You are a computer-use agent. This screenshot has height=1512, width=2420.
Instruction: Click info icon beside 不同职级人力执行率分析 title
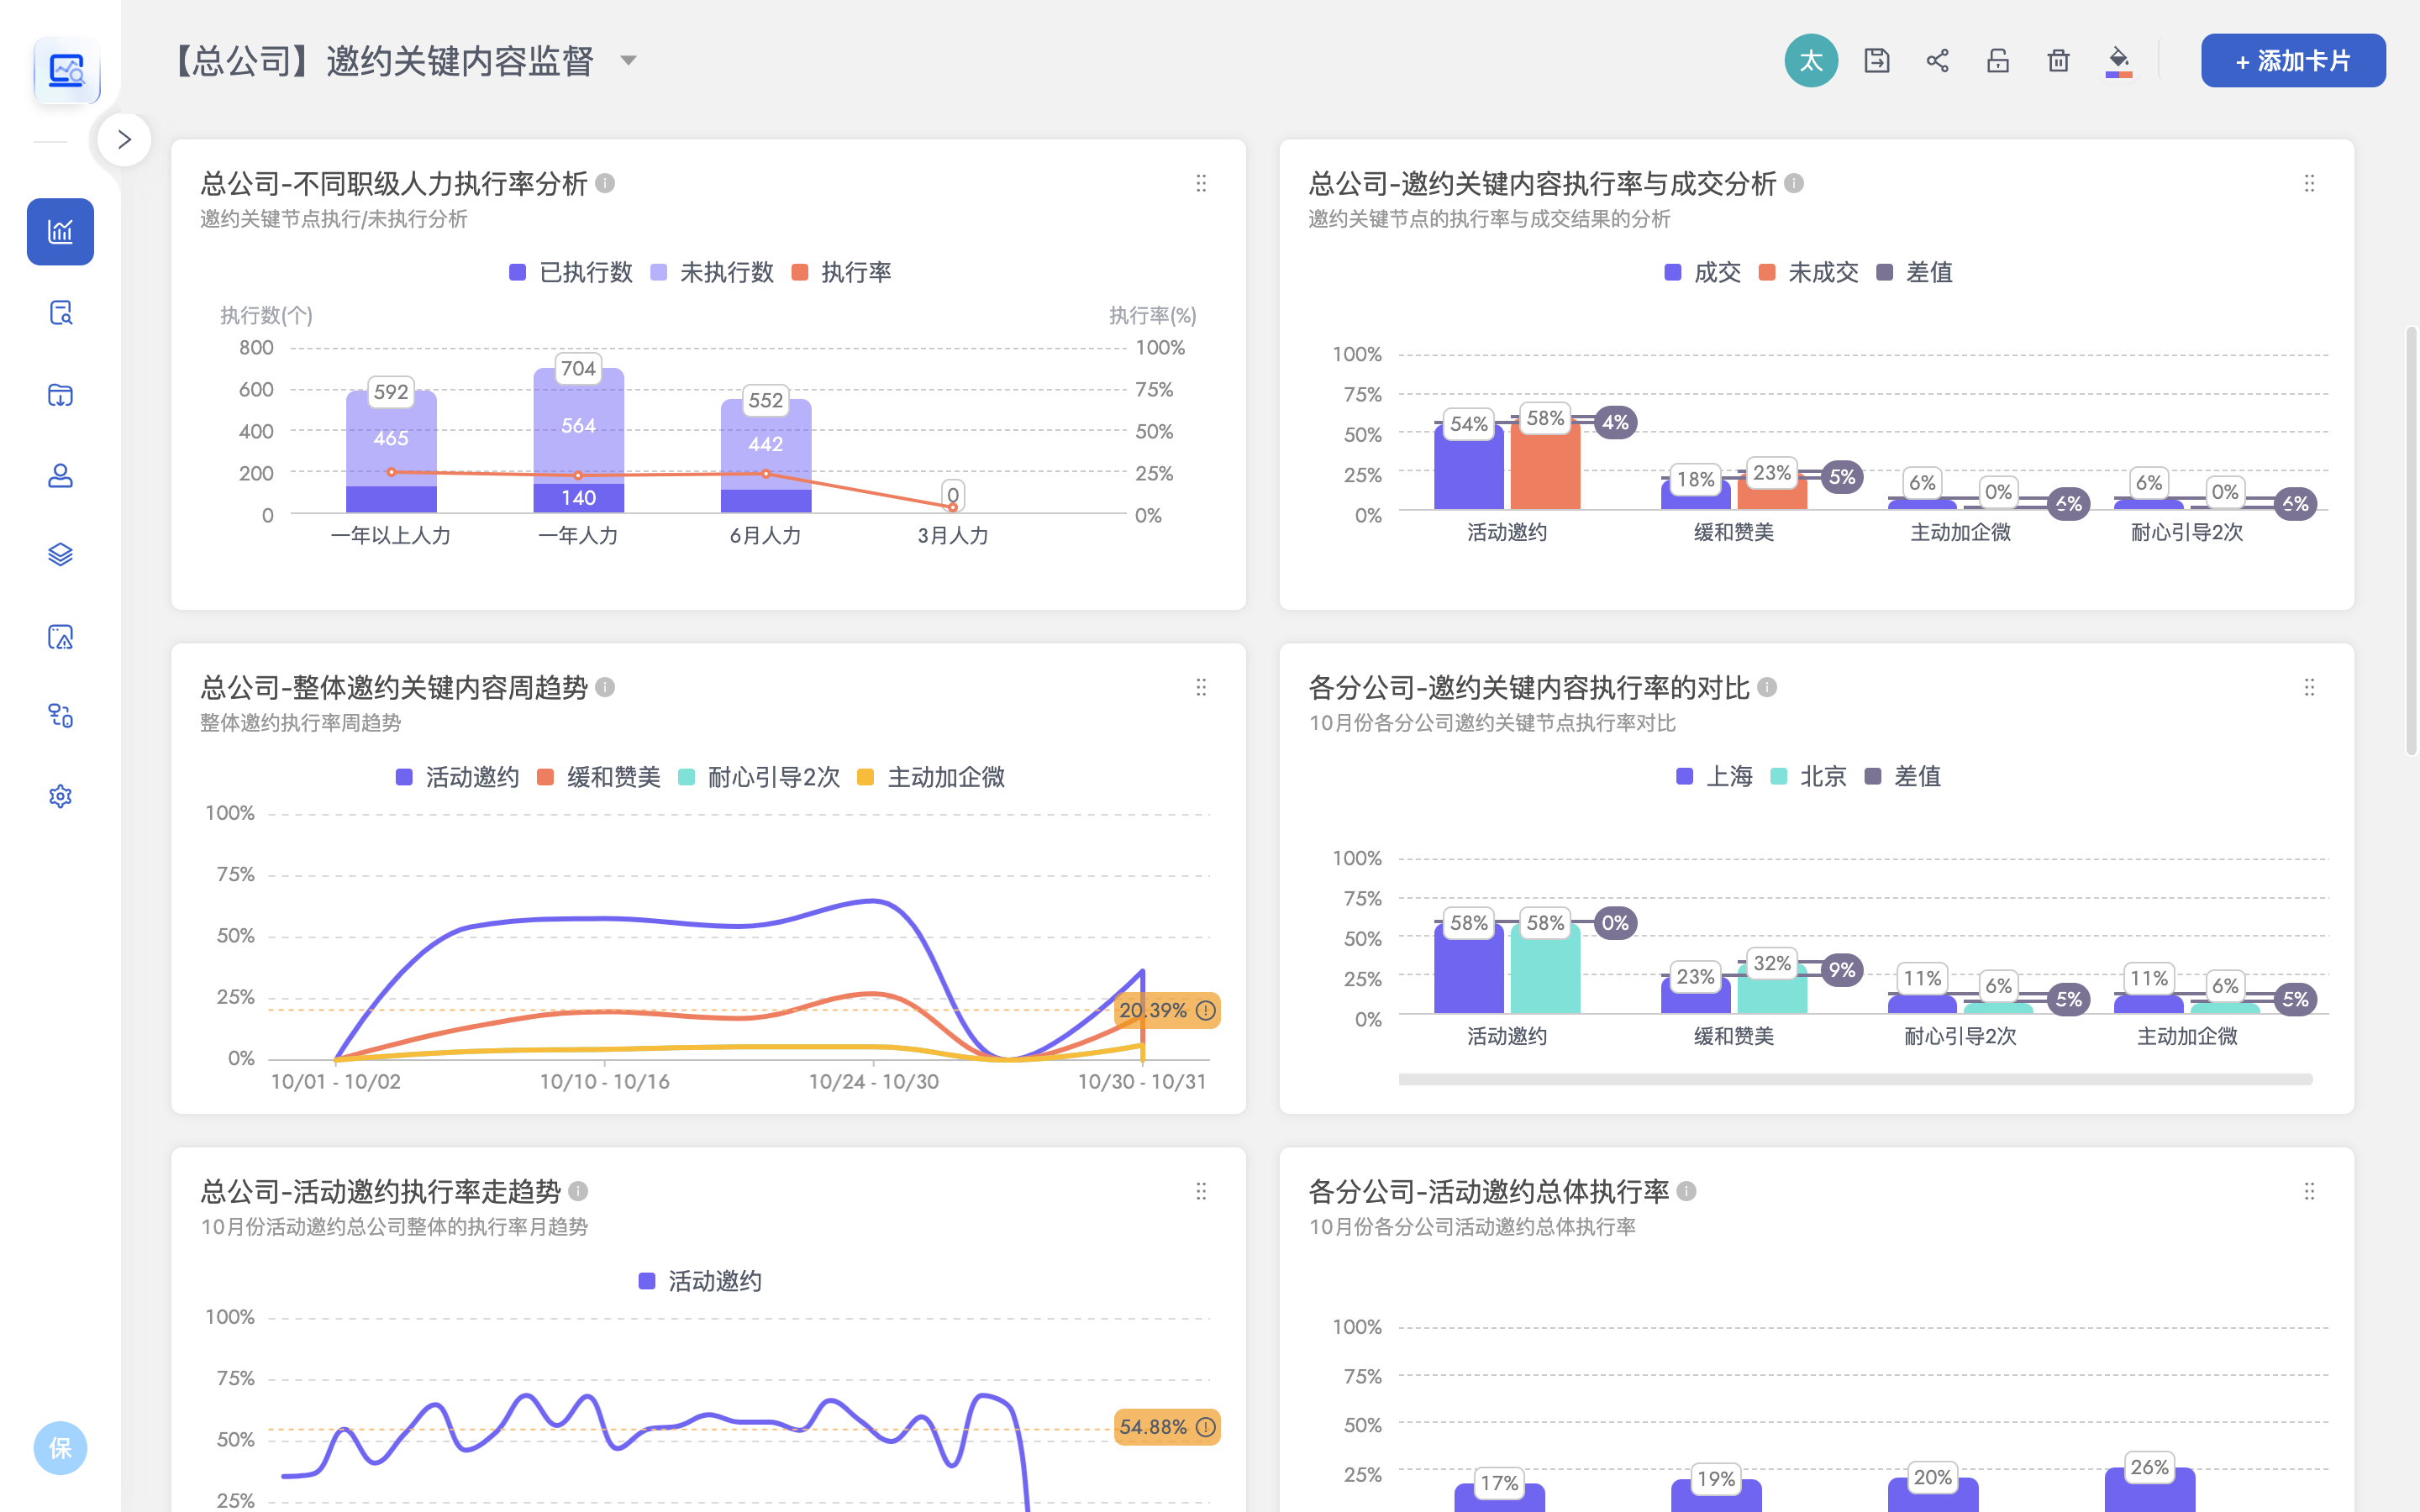[605, 183]
